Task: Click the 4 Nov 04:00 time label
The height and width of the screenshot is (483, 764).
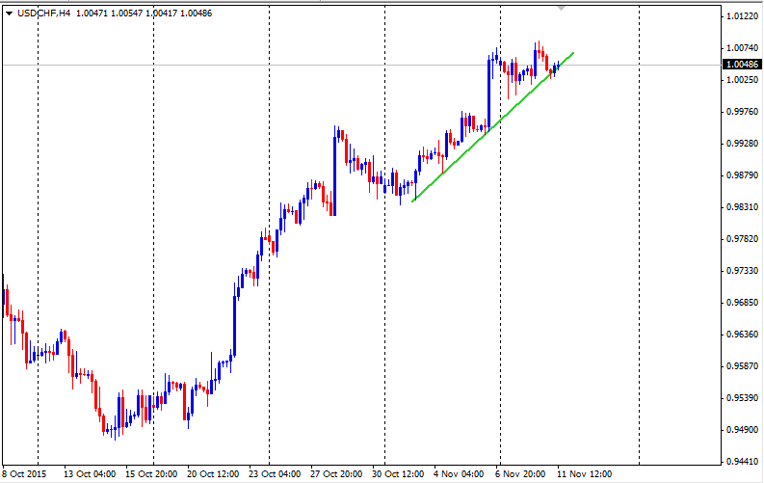Action: click(x=459, y=474)
